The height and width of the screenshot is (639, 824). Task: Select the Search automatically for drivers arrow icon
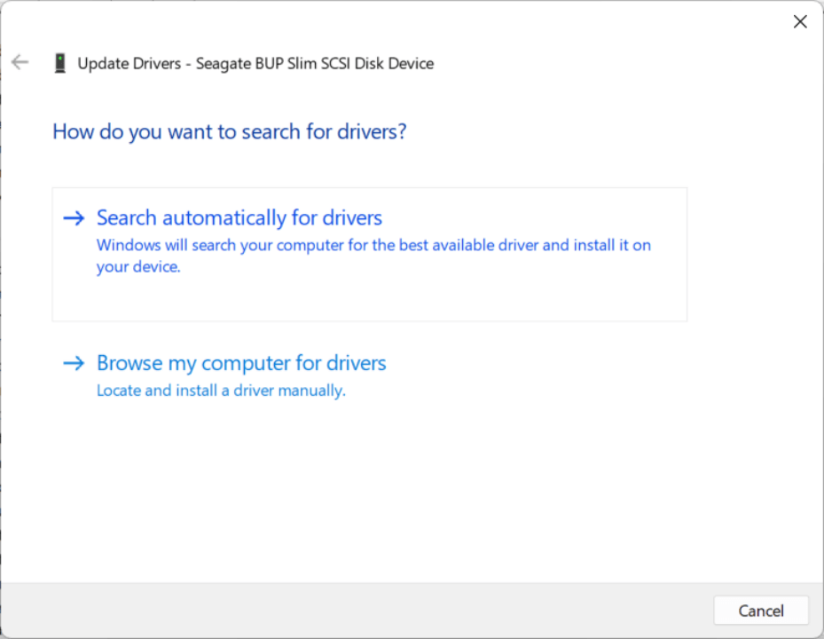[x=75, y=217]
